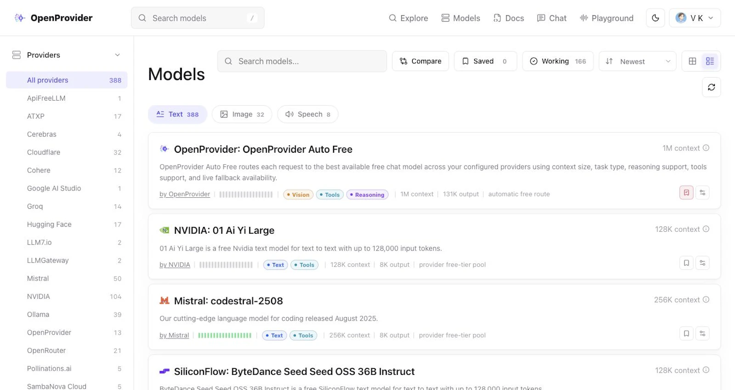Filter by ApiFreeLLM provider

point(67,98)
